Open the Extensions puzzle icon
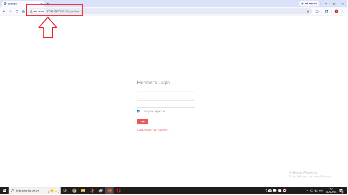The image size is (348, 195). (317, 11)
